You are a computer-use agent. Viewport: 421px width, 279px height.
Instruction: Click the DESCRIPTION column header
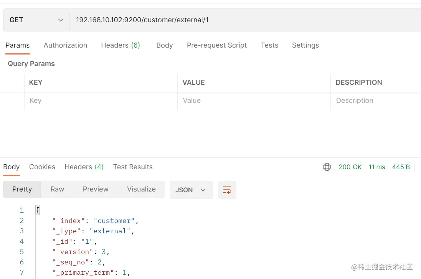(x=359, y=83)
